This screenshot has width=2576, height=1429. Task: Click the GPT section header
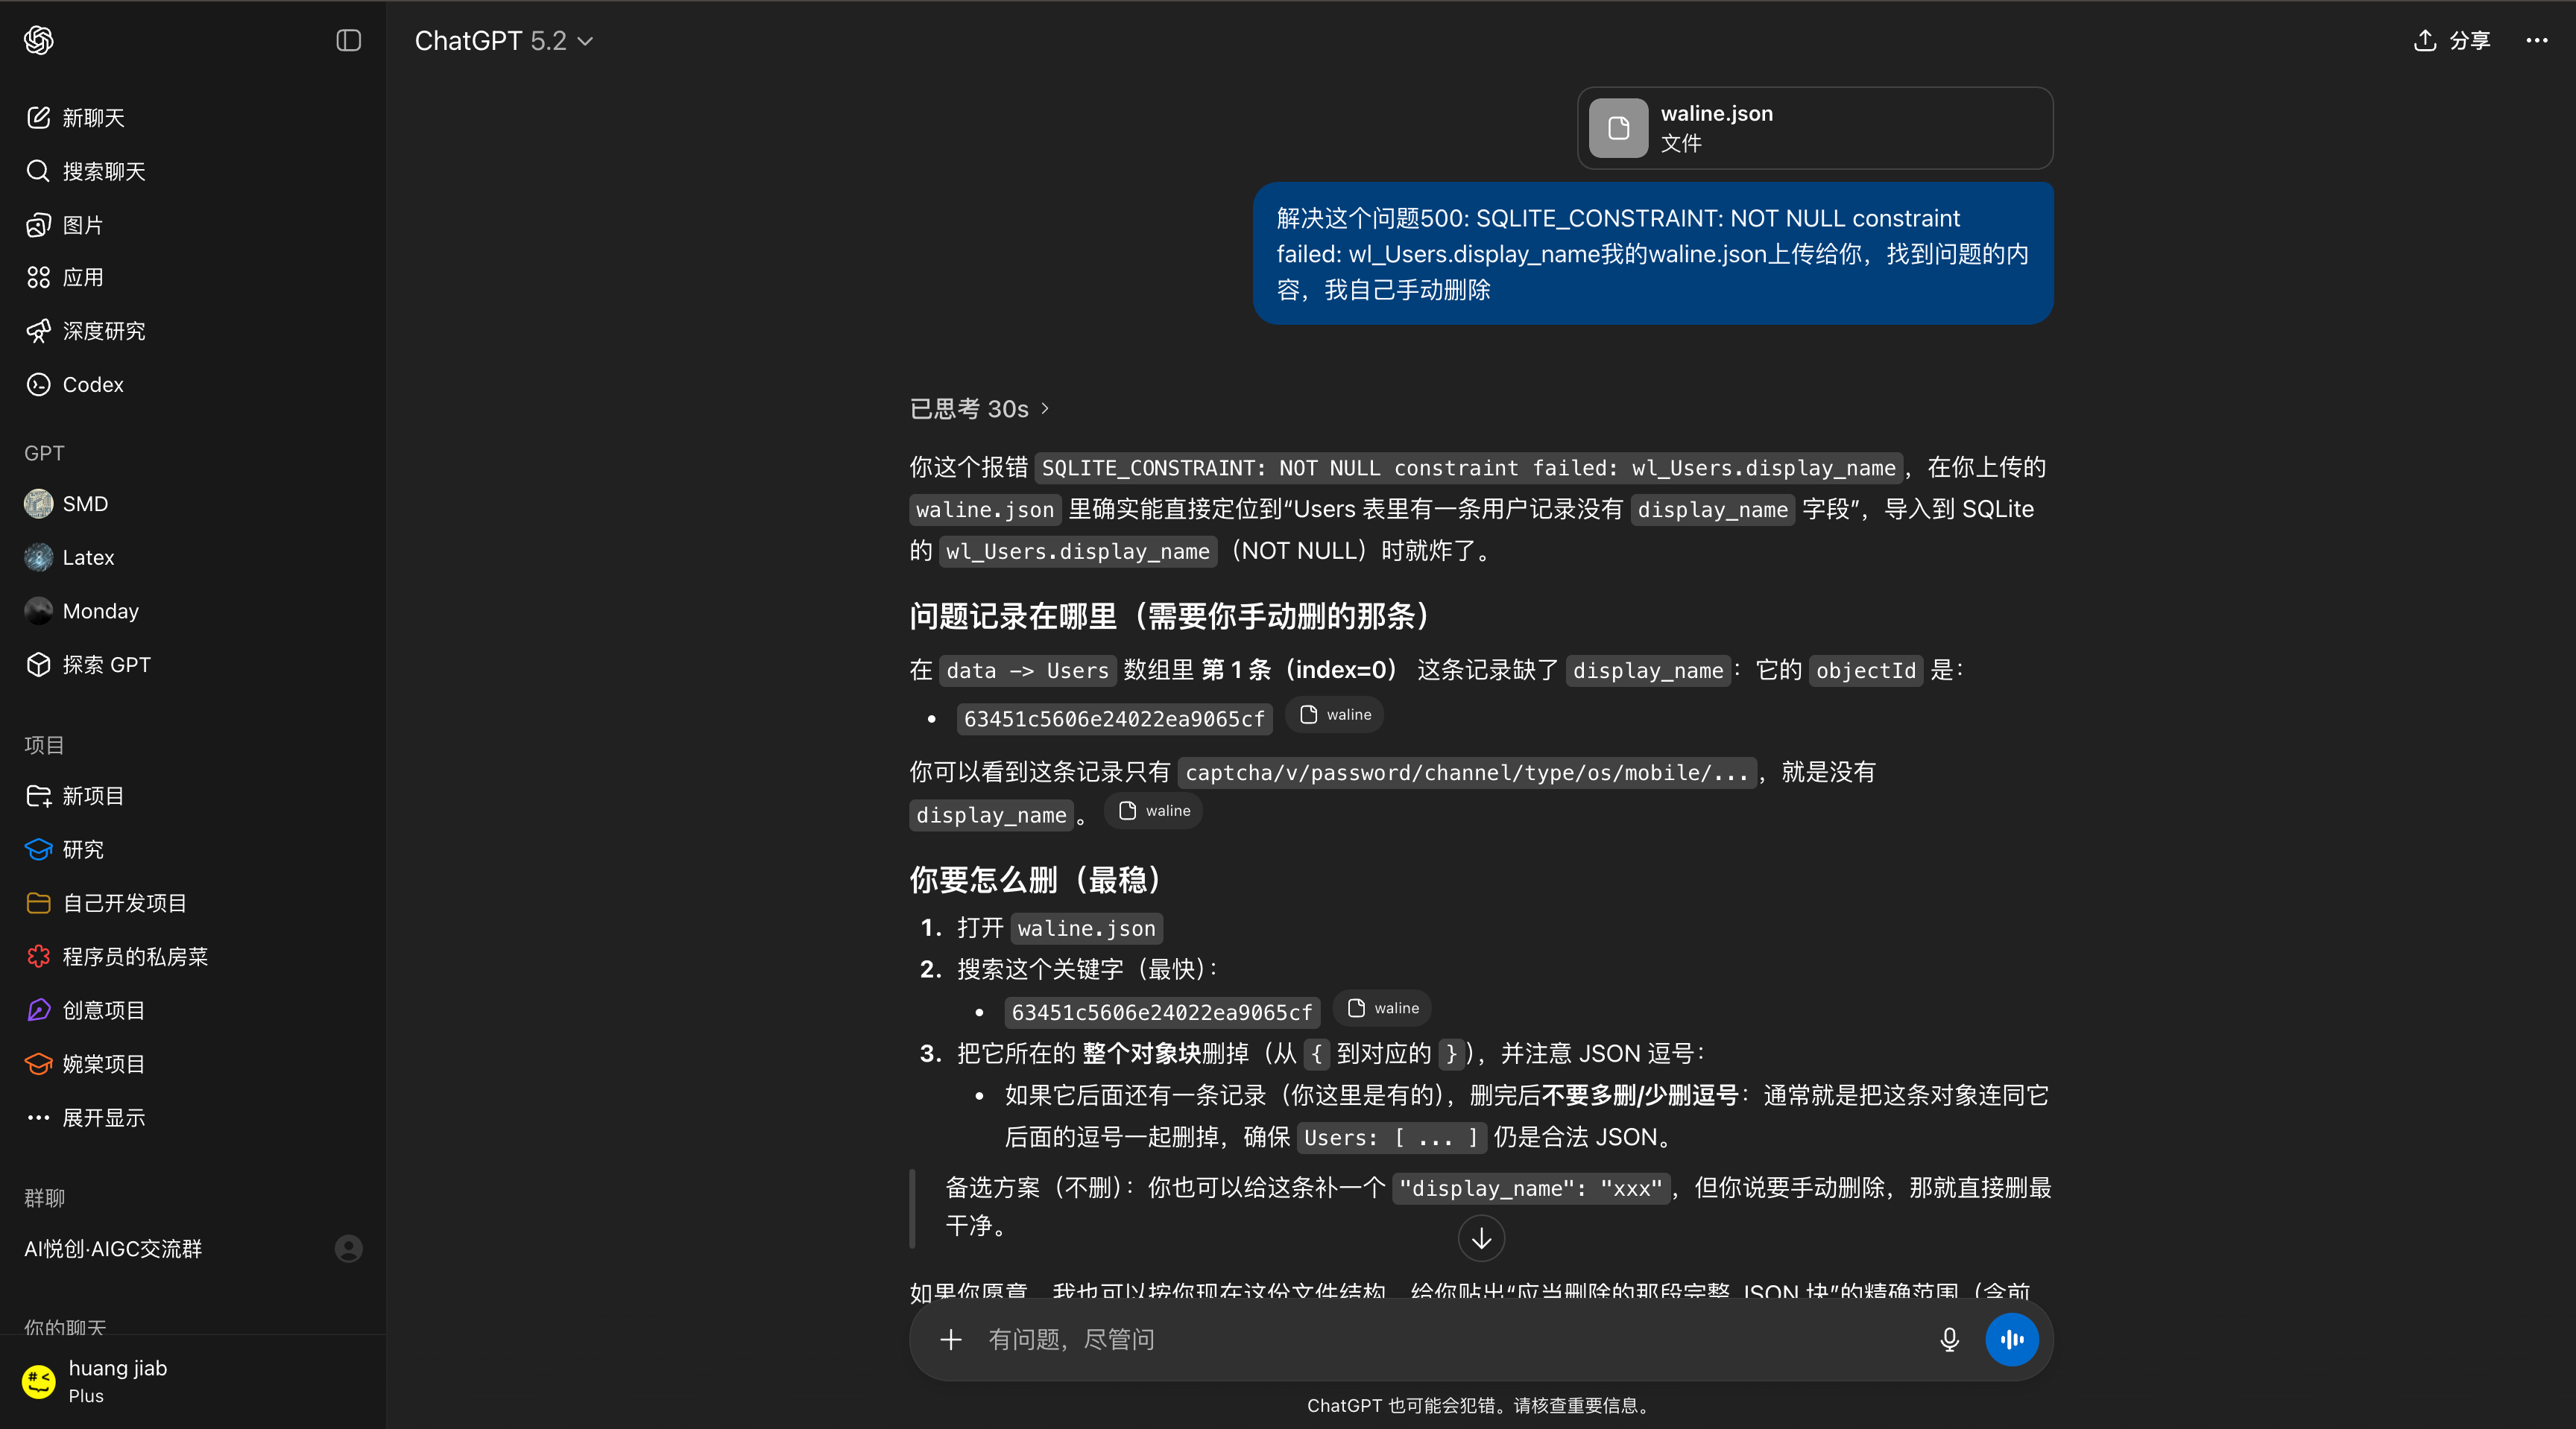pos(44,453)
